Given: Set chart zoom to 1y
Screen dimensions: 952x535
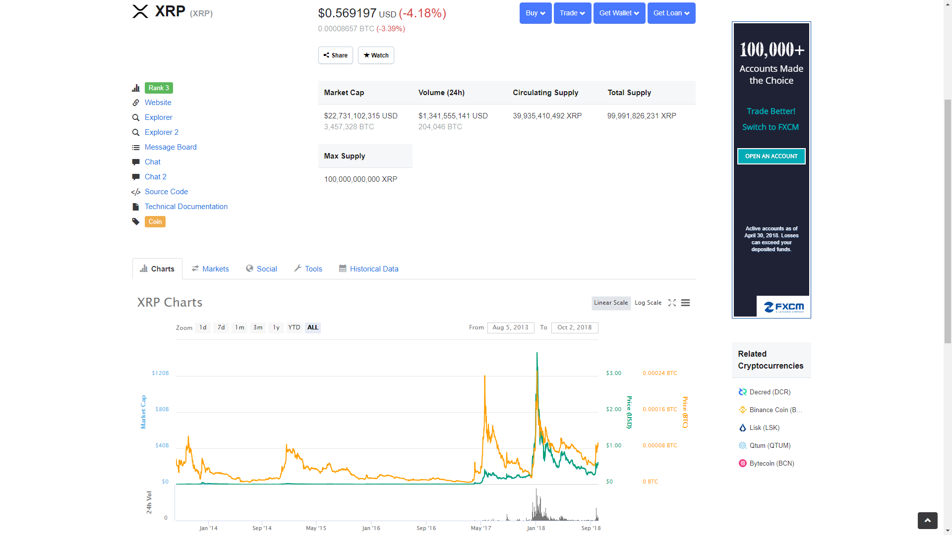Looking at the screenshot, I should [276, 327].
